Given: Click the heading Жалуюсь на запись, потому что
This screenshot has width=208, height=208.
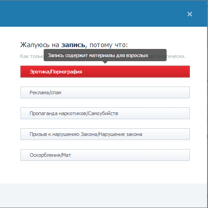Looking at the screenshot, I should [74, 45].
